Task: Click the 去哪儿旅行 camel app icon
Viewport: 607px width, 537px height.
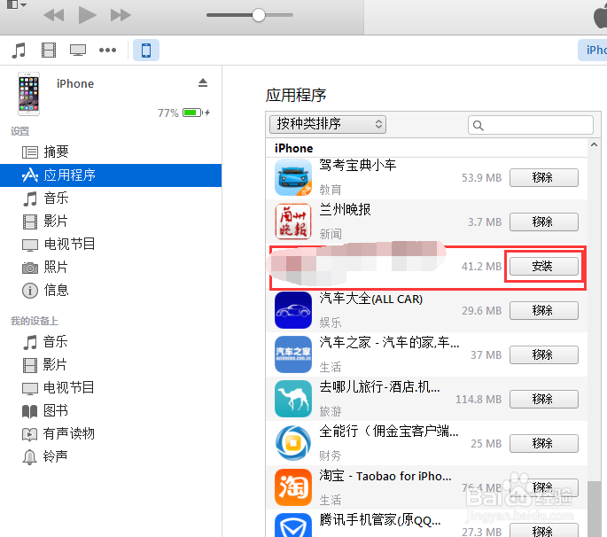Action: [x=293, y=399]
